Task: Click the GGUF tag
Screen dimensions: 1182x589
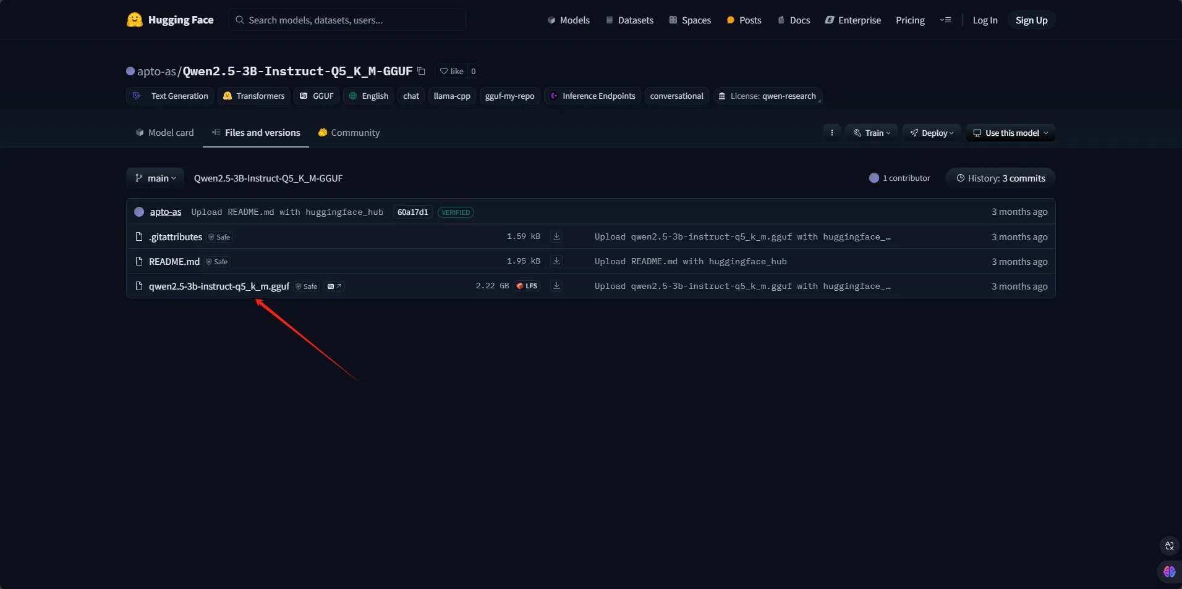Action: pyautogui.click(x=317, y=96)
